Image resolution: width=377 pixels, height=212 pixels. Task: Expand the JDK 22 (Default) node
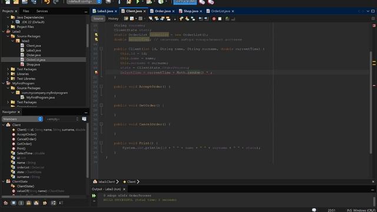click(13, 22)
